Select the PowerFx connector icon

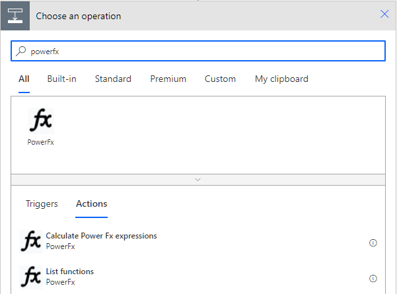coord(41,120)
